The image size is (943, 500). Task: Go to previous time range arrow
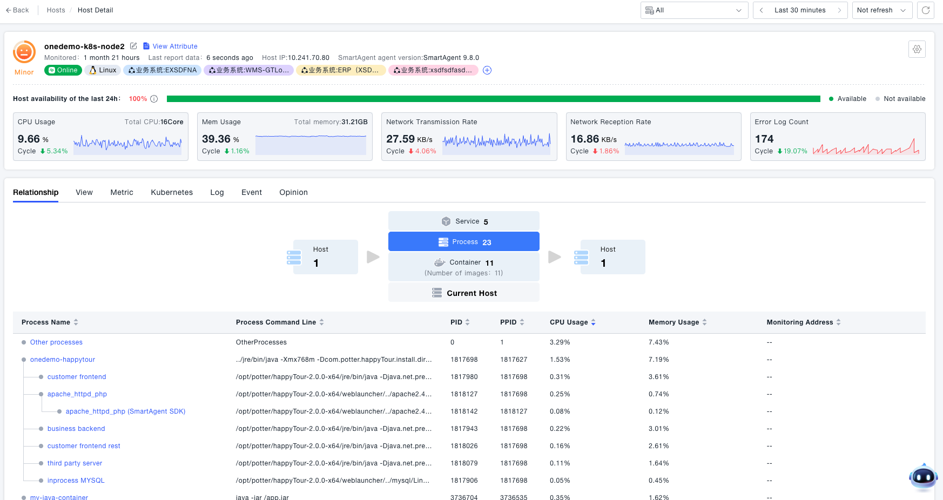coord(762,10)
